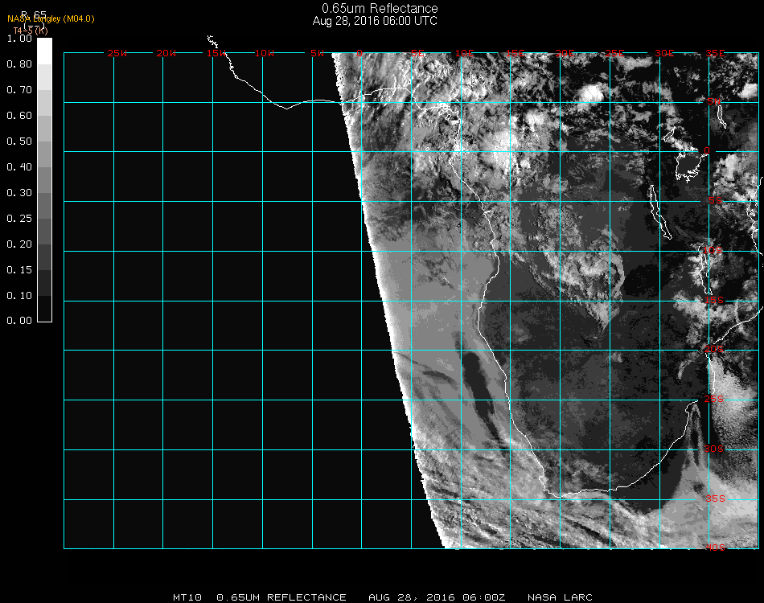Viewport: 764px width, 603px height.
Task: Click the 0.15 scale value
Action: point(19,270)
